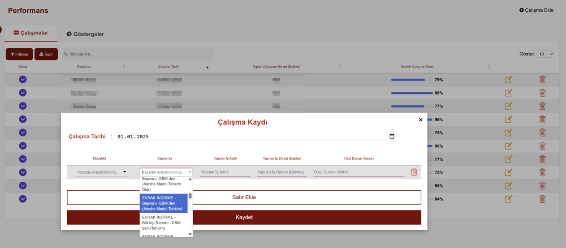Image resolution: width=566 pixels, height=248 pixels.
Task: Focus the Yapılan İş Adeti input
Action: point(225,172)
